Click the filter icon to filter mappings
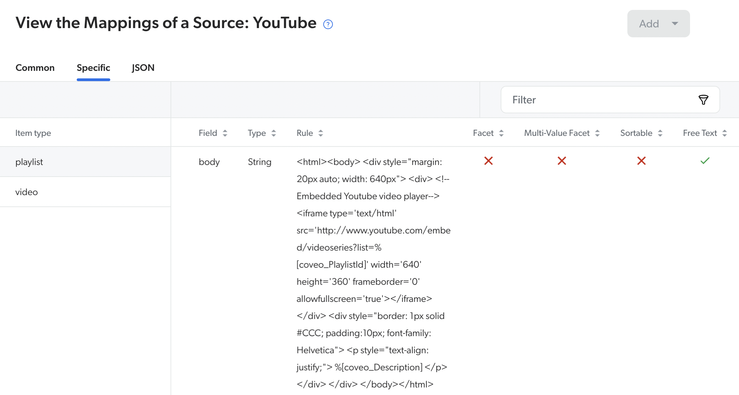The image size is (739, 395). point(703,100)
